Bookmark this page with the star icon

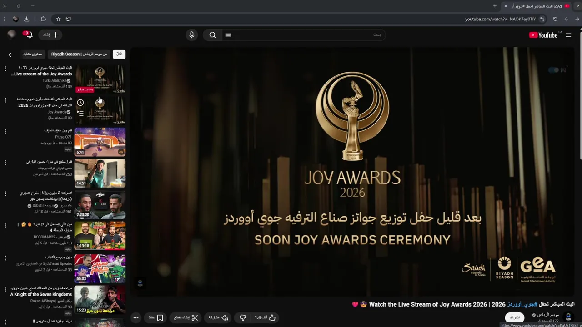pos(58,19)
